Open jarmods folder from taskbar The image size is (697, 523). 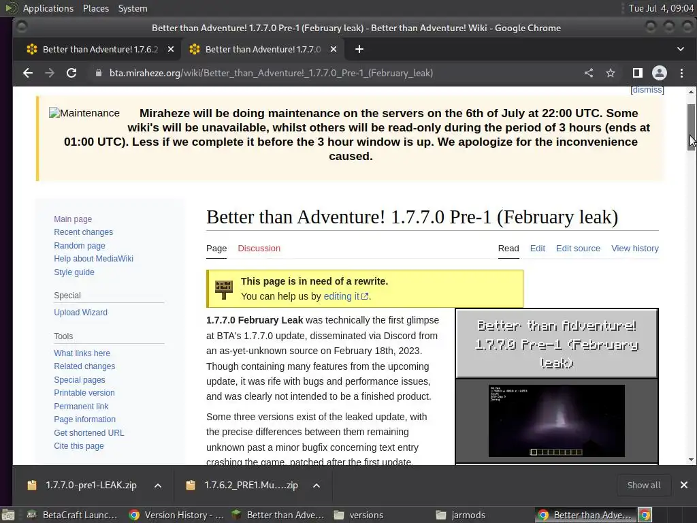tap(461, 515)
